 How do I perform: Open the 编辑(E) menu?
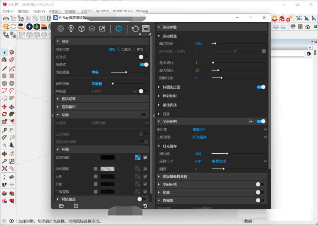pos(24,11)
